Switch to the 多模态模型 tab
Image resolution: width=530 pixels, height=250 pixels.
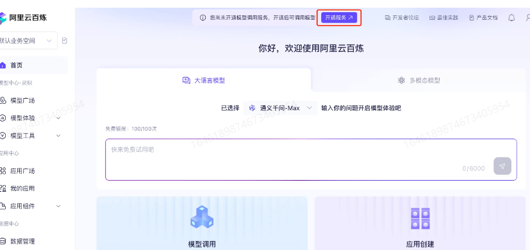point(419,81)
